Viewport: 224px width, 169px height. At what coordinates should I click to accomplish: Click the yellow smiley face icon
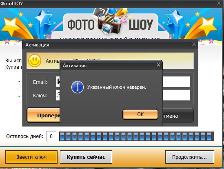tap(35, 61)
